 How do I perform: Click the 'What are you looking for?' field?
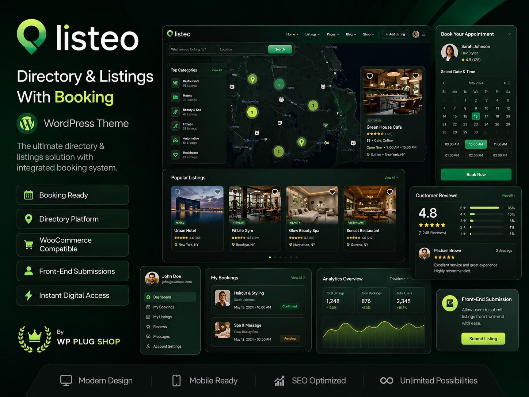pos(193,49)
